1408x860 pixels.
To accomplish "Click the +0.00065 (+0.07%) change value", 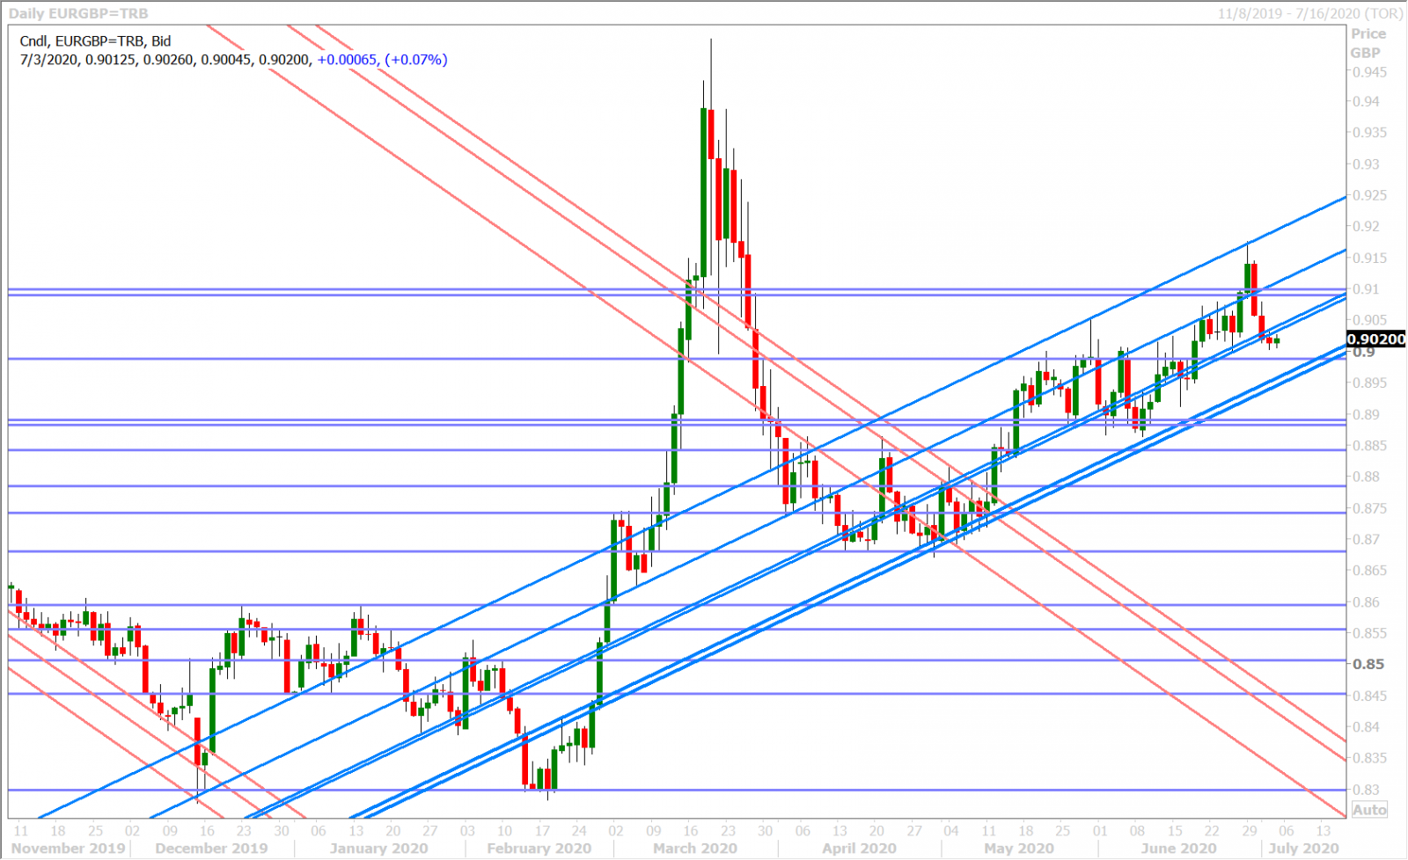I will click(x=382, y=60).
